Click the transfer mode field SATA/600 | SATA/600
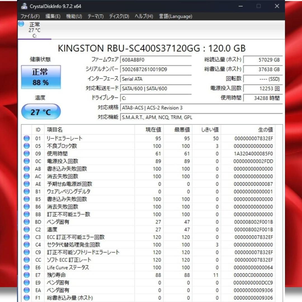 click(x=156, y=89)
